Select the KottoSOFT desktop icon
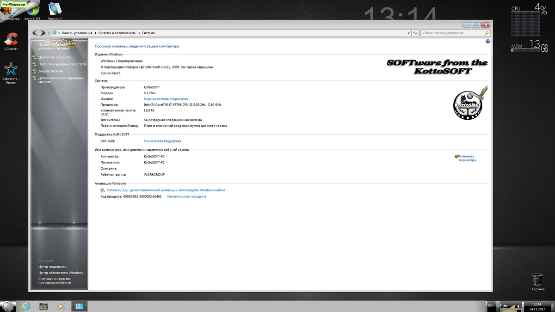 click(32, 11)
